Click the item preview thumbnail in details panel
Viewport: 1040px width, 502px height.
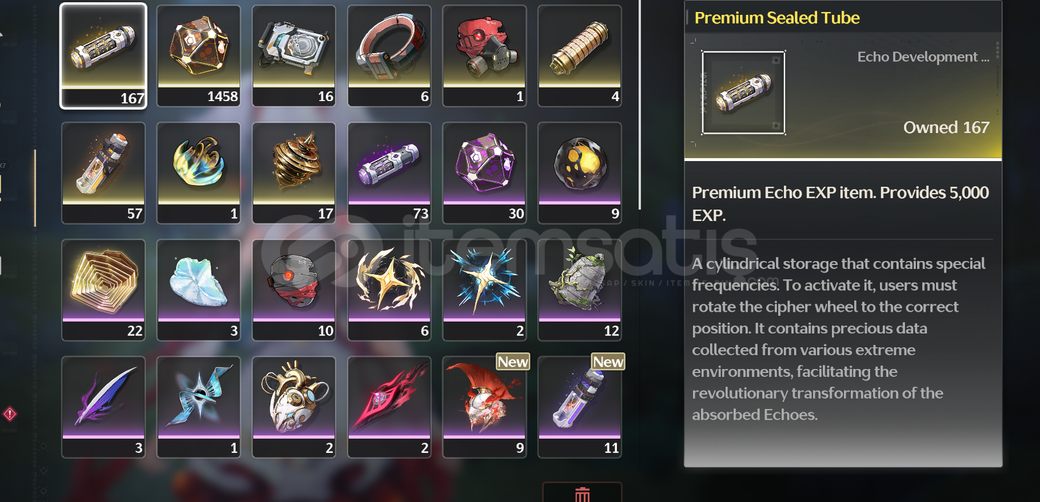[743, 93]
